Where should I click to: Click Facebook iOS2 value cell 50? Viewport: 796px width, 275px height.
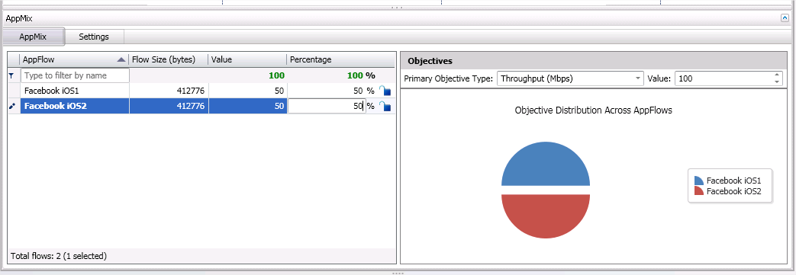click(x=247, y=106)
